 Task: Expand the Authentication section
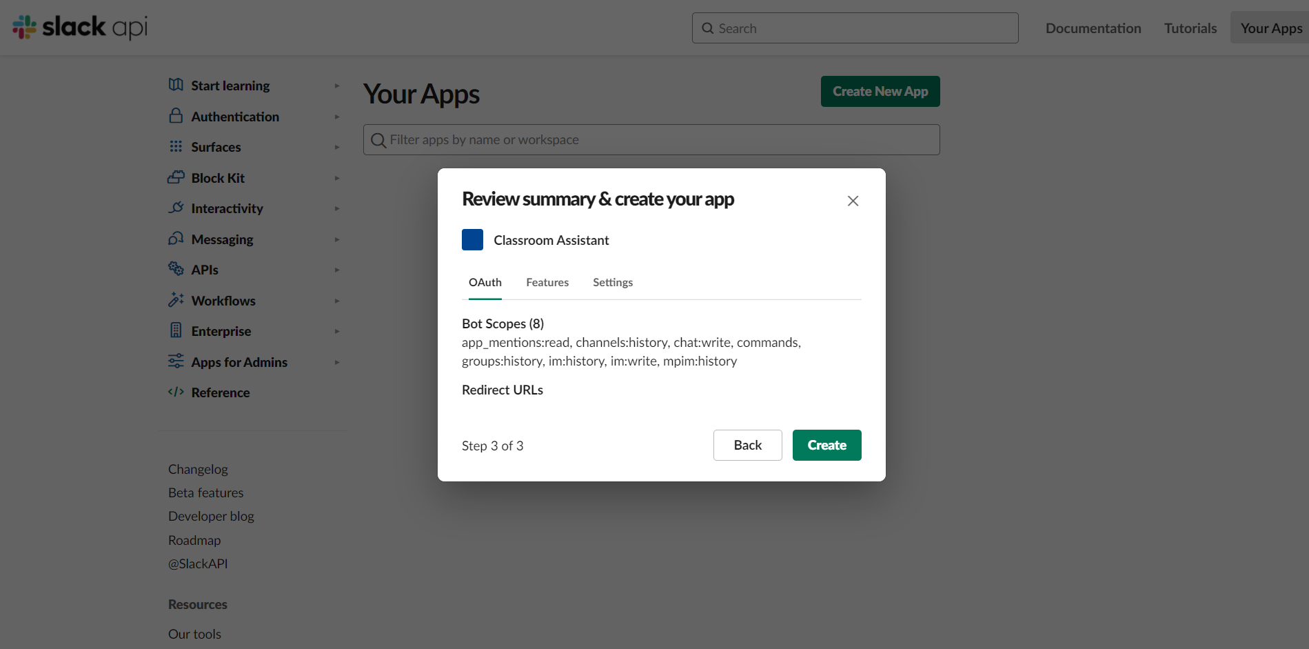point(337,117)
